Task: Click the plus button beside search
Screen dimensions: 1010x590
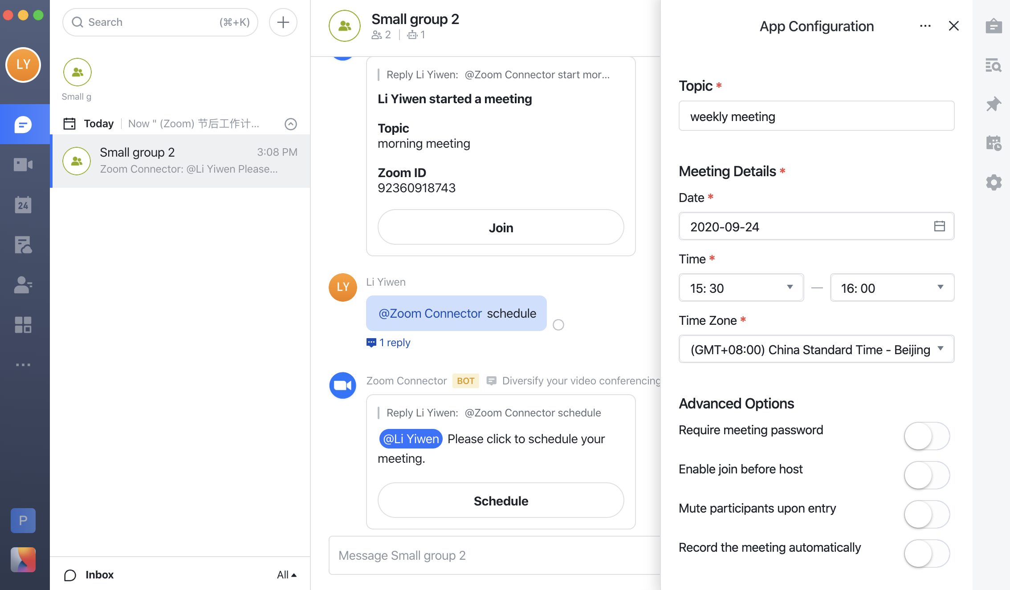Action: click(x=283, y=22)
